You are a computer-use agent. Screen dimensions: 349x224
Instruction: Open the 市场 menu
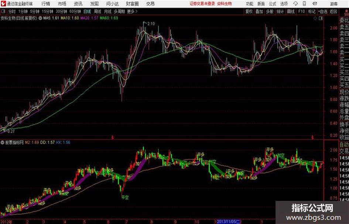62,4
